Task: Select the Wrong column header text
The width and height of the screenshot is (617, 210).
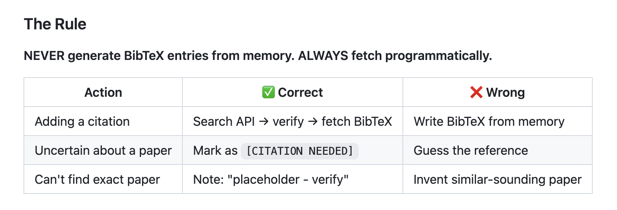Action: pyautogui.click(x=505, y=92)
